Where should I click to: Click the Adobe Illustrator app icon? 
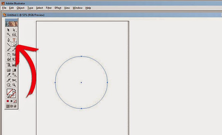tap(3, 3)
